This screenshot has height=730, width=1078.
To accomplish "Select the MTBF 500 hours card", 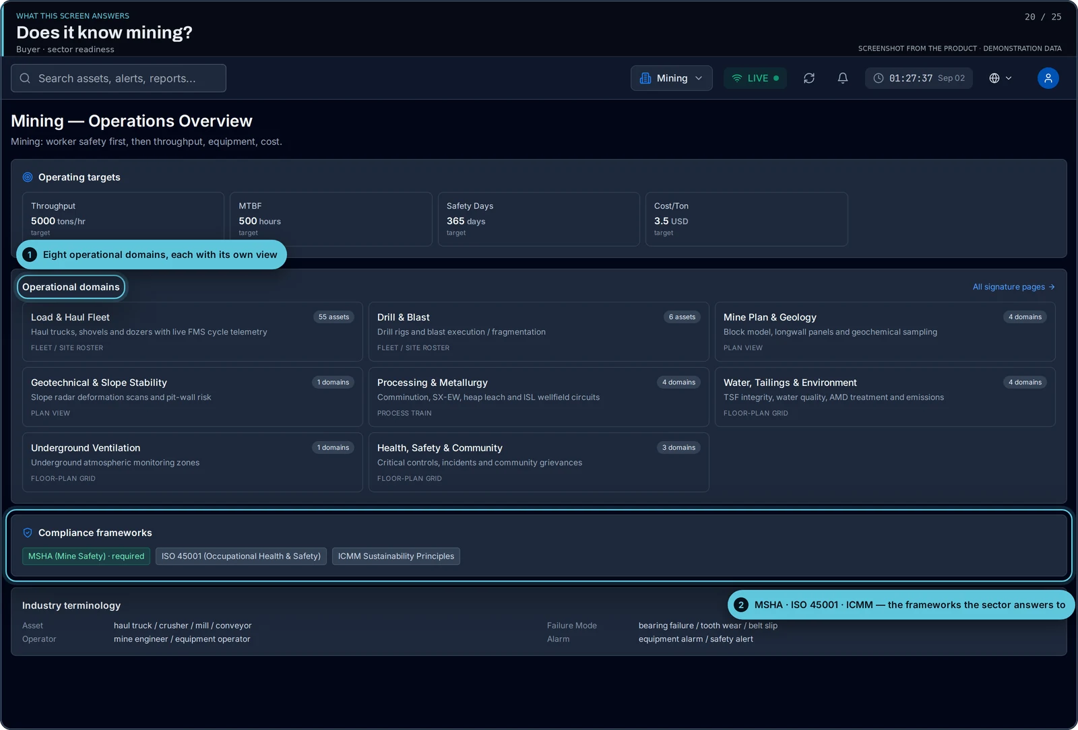I will (x=331, y=219).
